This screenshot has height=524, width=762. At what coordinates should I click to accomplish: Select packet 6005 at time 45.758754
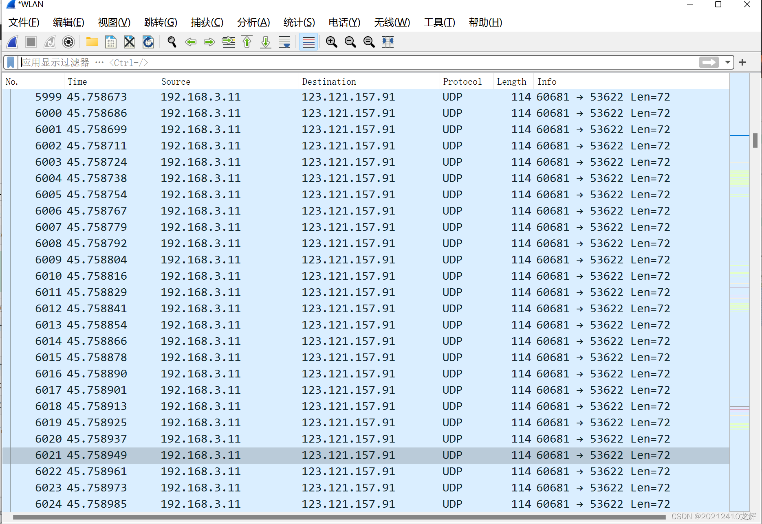pyautogui.click(x=366, y=195)
